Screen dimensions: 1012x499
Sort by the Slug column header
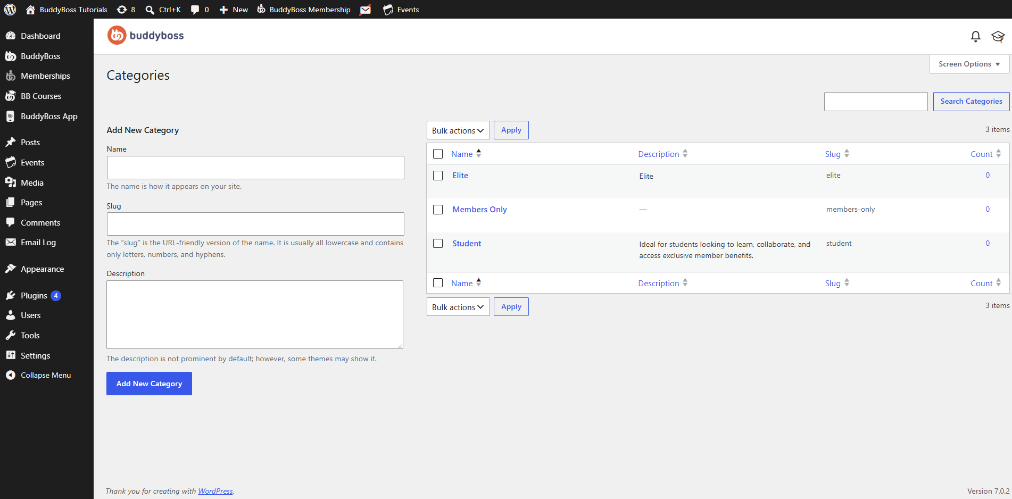point(837,154)
